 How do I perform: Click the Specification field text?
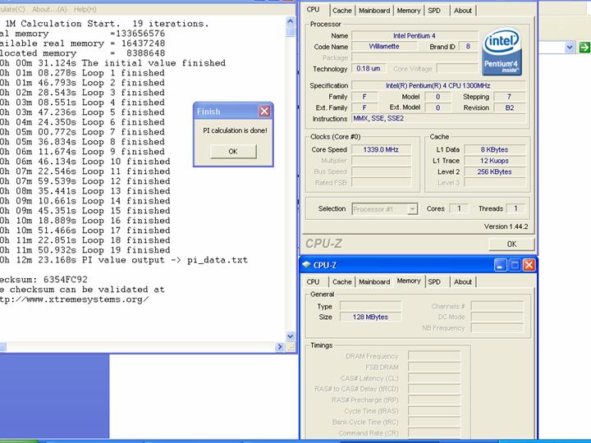point(438,85)
